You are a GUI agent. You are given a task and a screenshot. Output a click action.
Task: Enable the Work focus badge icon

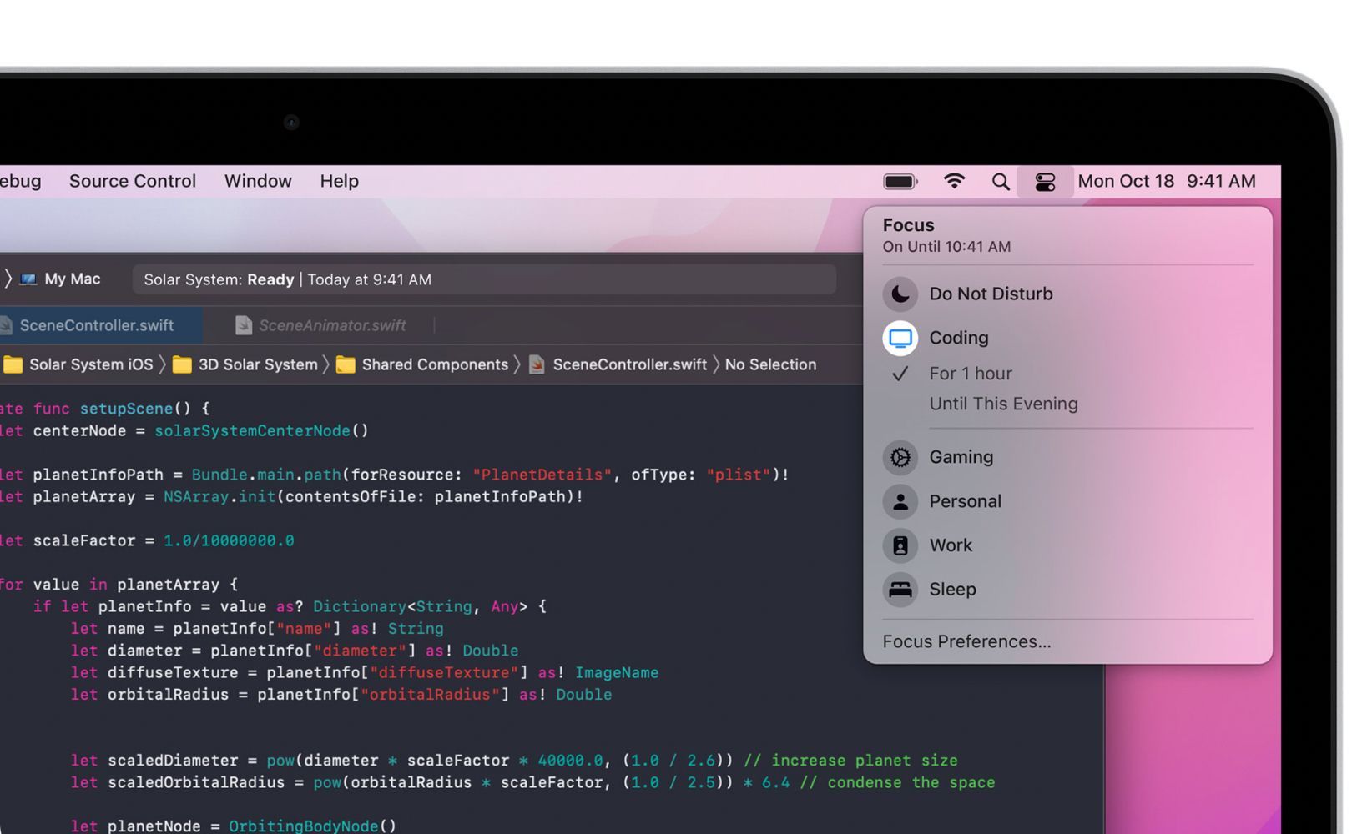[900, 545]
